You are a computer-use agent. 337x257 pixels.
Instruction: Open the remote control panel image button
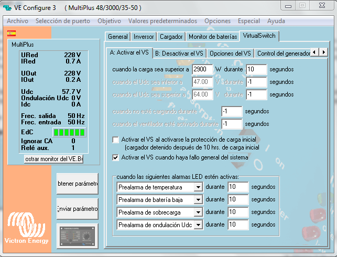(78, 236)
